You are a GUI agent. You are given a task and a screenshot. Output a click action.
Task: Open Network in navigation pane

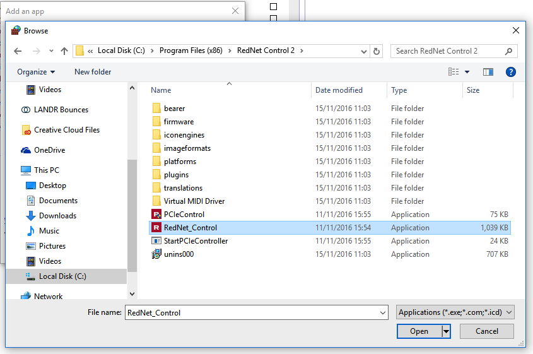click(42, 296)
